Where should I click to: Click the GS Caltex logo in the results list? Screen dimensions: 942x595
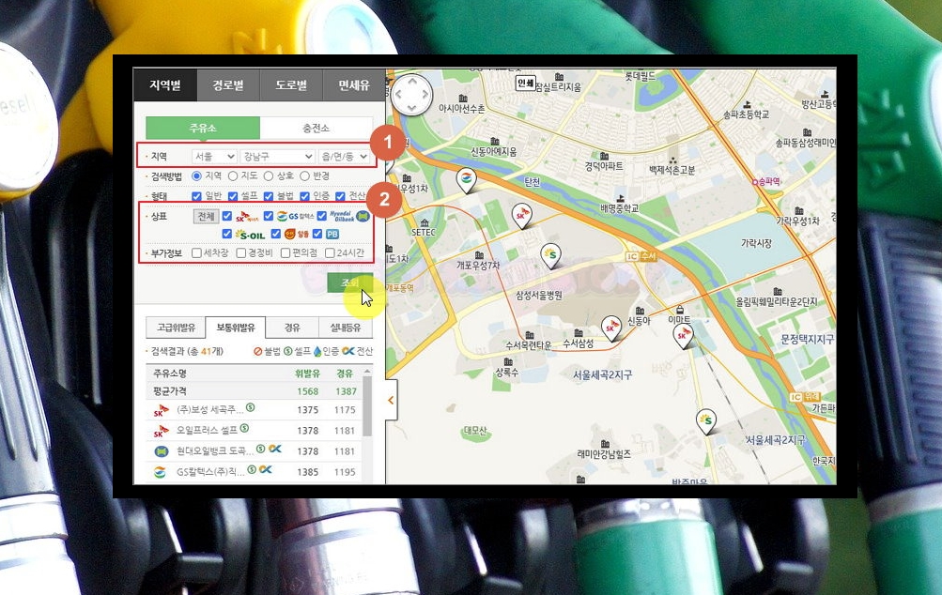(160, 472)
